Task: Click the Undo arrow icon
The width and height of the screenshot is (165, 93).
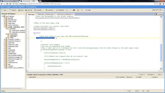Action: pyautogui.click(x=67, y=10)
